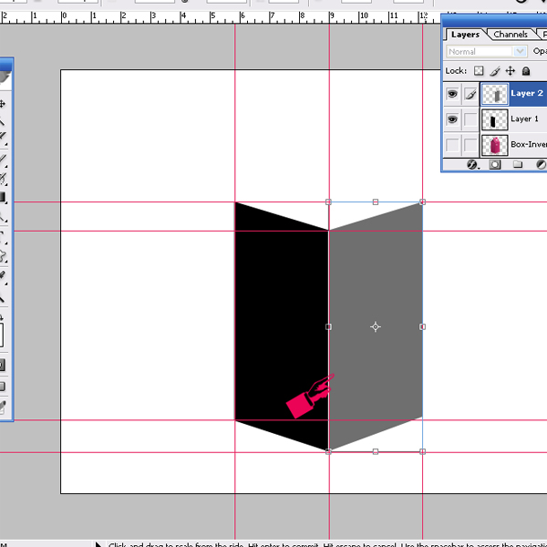547x547 pixels.
Task: Click the Layer 1 name label
Action: click(x=524, y=119)
